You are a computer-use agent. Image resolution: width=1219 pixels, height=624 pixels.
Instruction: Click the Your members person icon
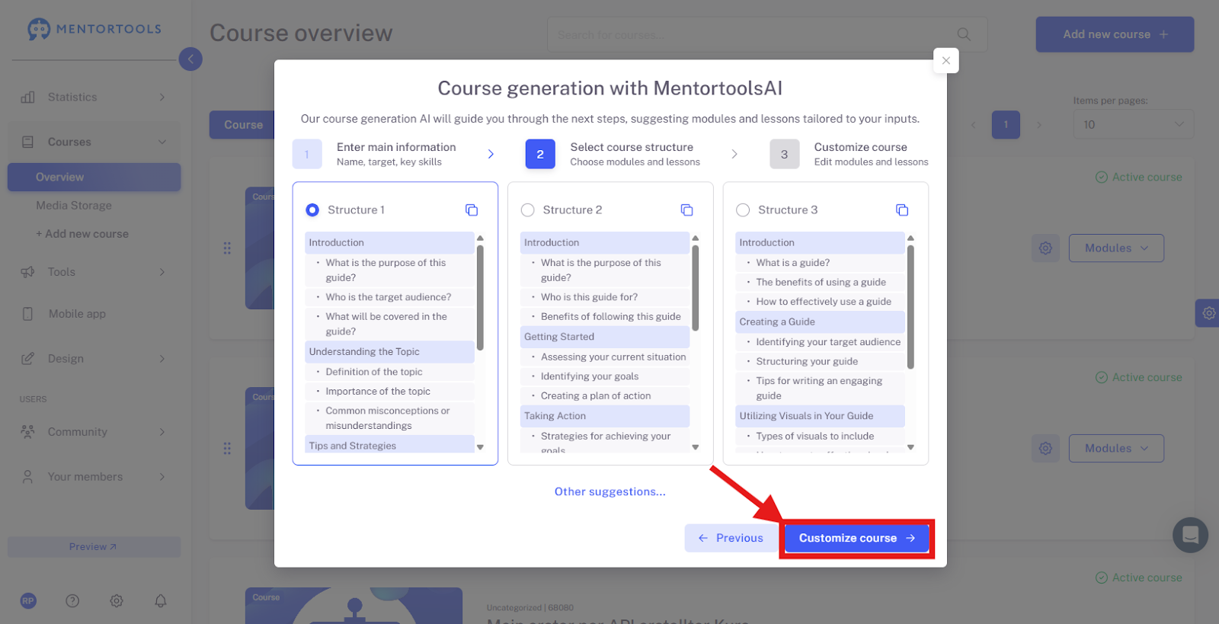coord(28,477)
